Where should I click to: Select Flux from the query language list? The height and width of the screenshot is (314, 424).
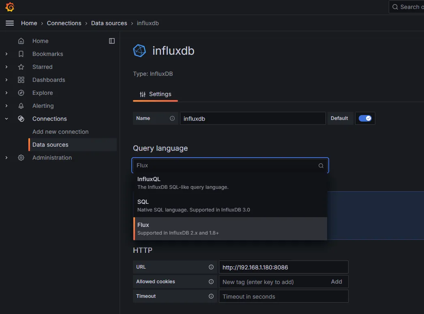pos(230,229)
